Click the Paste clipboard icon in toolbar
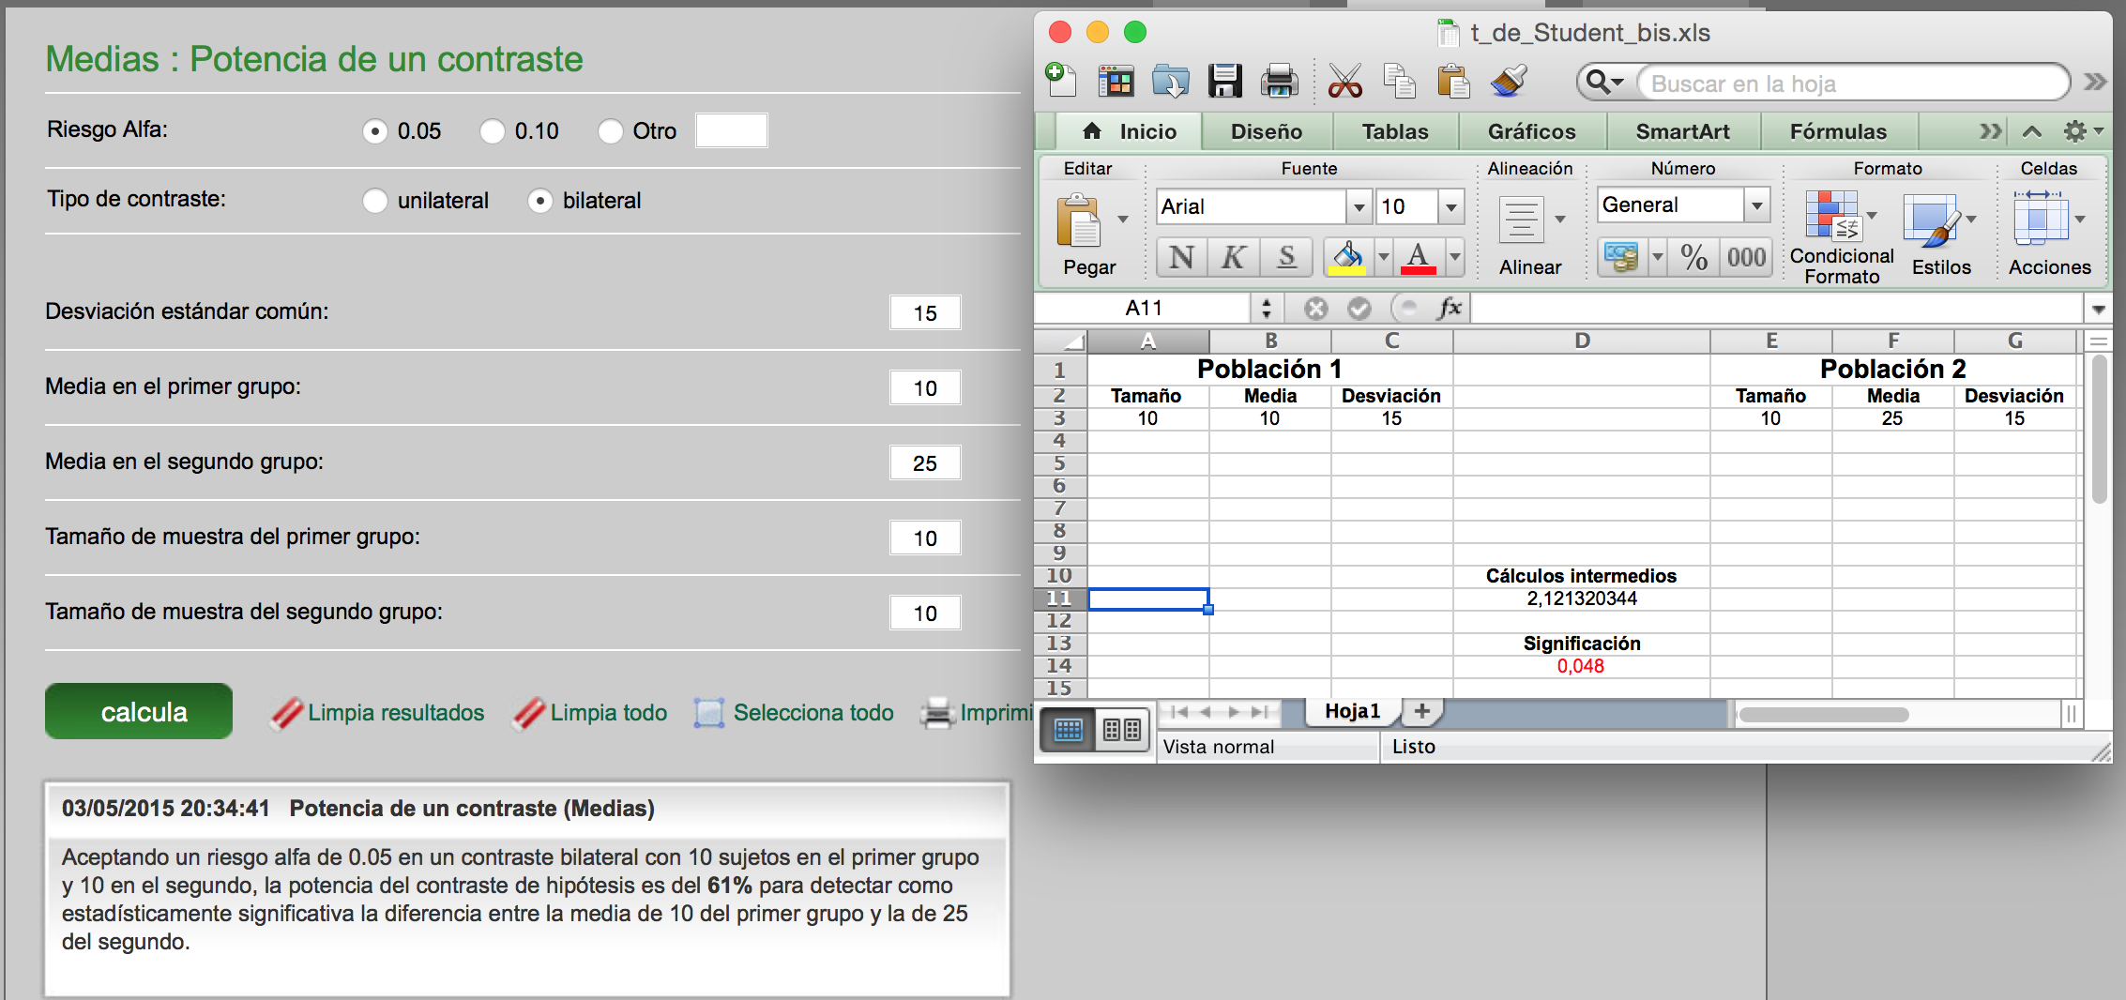The width and height of the screenshot is (2126, 1000). pos(1452,83)
